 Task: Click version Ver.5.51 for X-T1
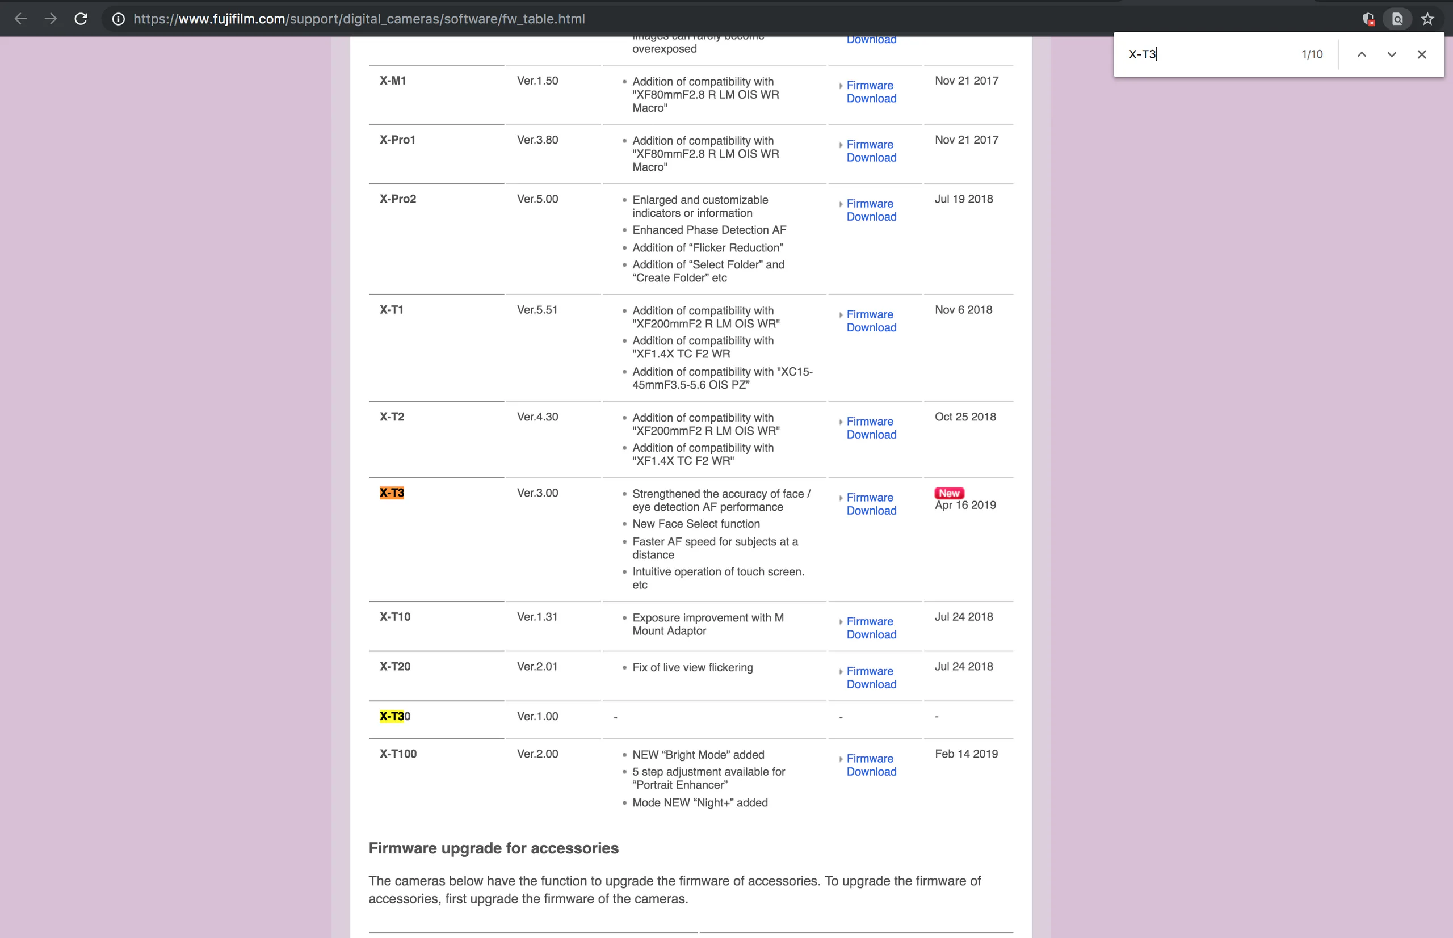point(537,310)
